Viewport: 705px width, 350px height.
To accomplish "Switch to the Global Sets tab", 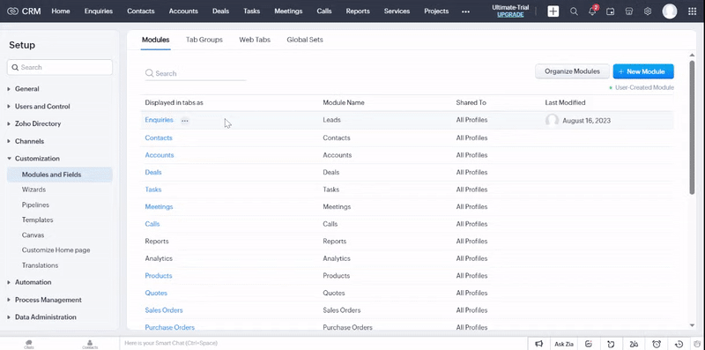I will (305, 40).
